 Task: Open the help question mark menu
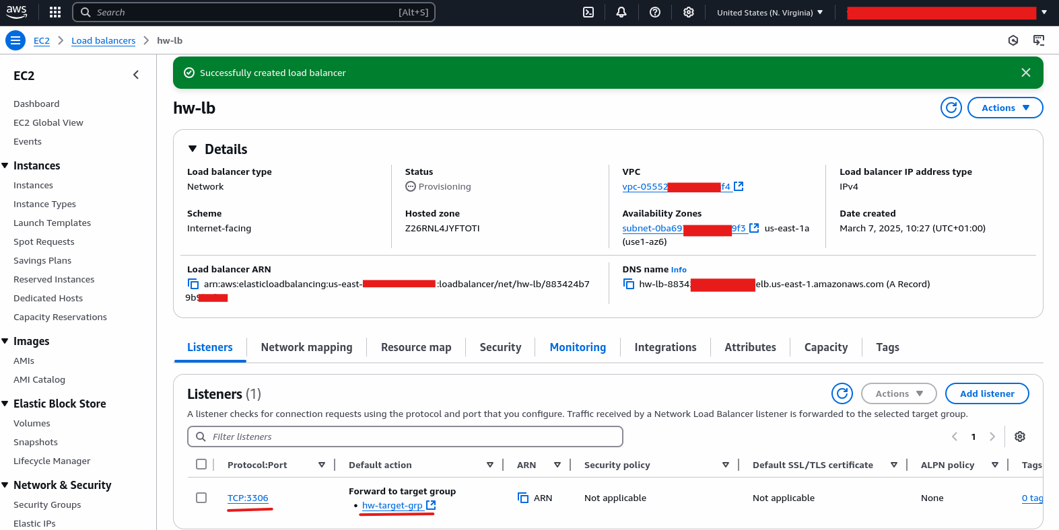tap(655, 12)
